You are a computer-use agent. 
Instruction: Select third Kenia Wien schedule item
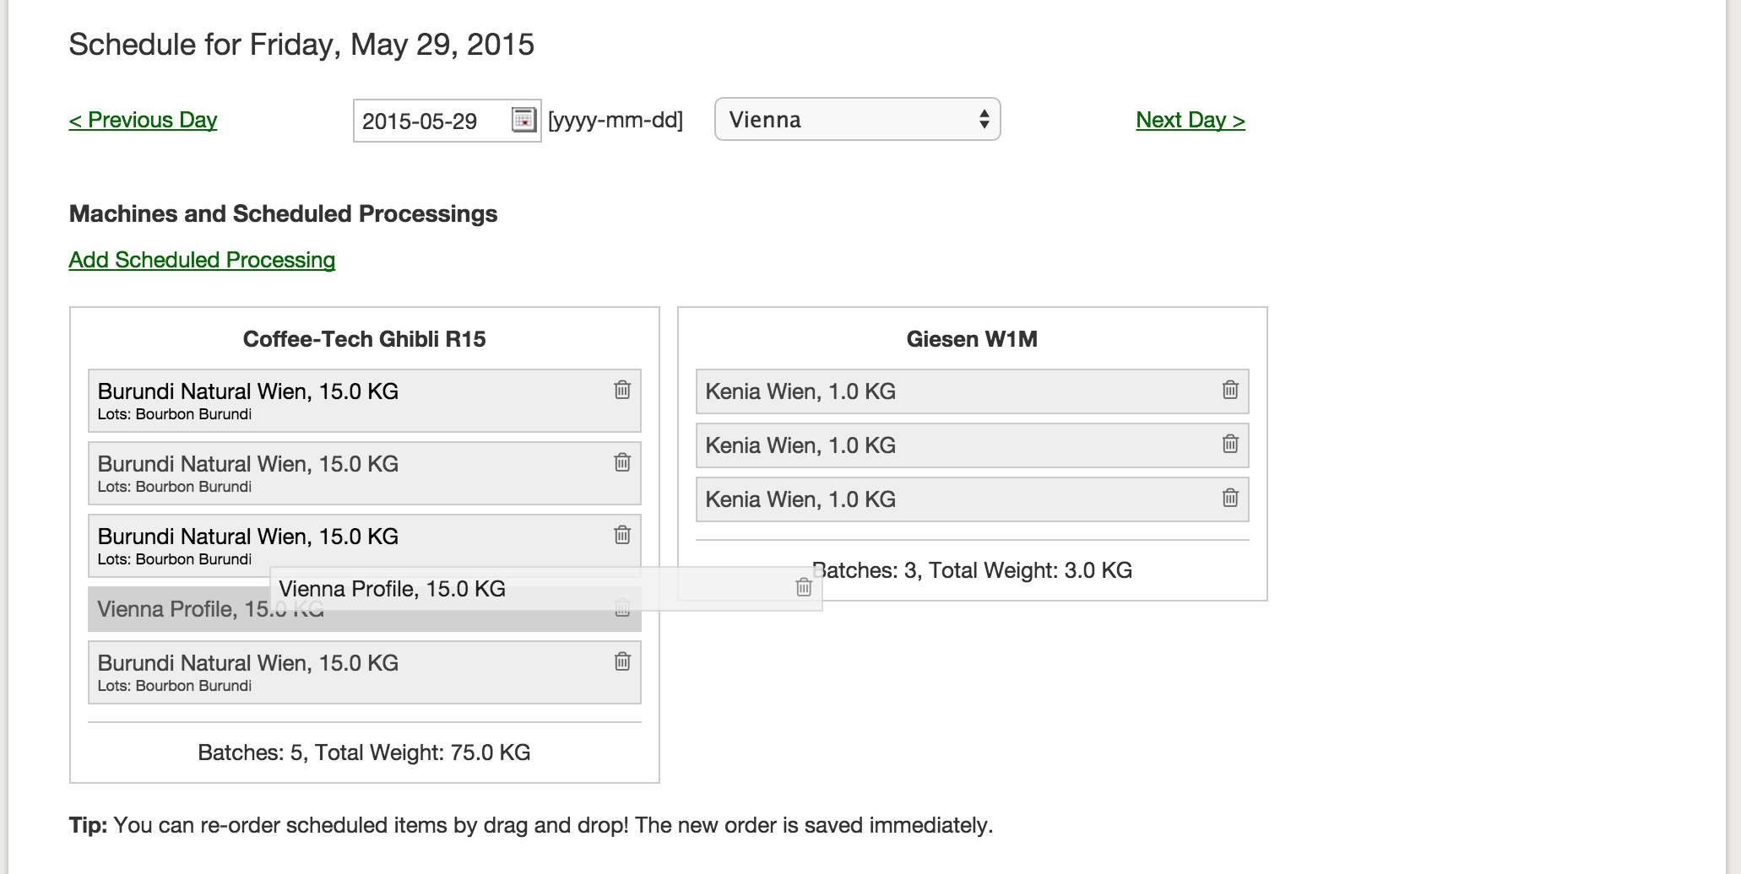(x=946, y=499)
